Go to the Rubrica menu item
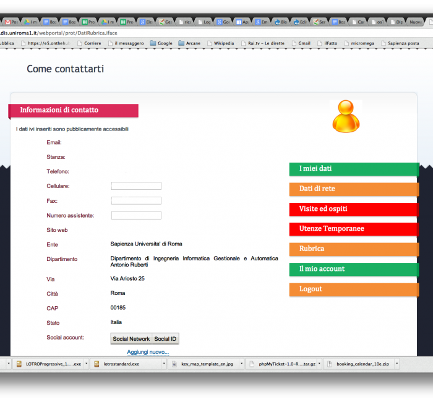The width and height of the screenshot is (433, 402). [354, 249]
